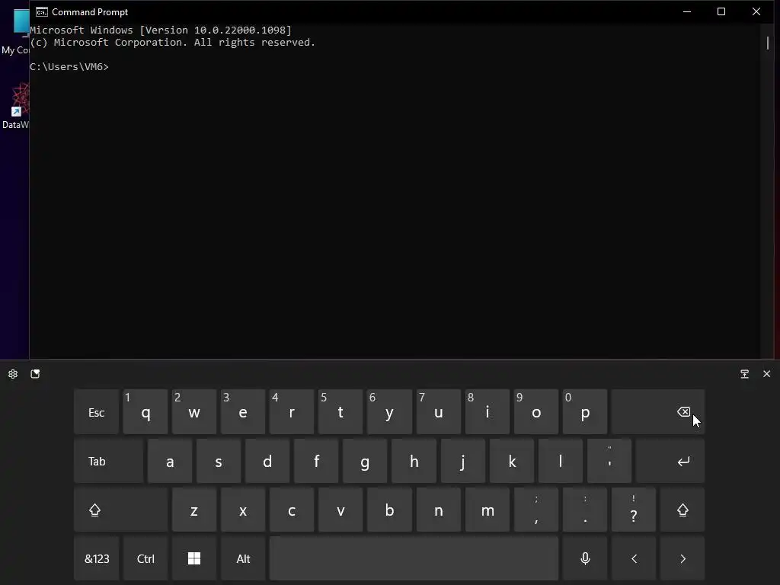The width and height of the screenshot is (780, 585).
Task: Select the My Computer desktop icon
Action: point(15,32)
